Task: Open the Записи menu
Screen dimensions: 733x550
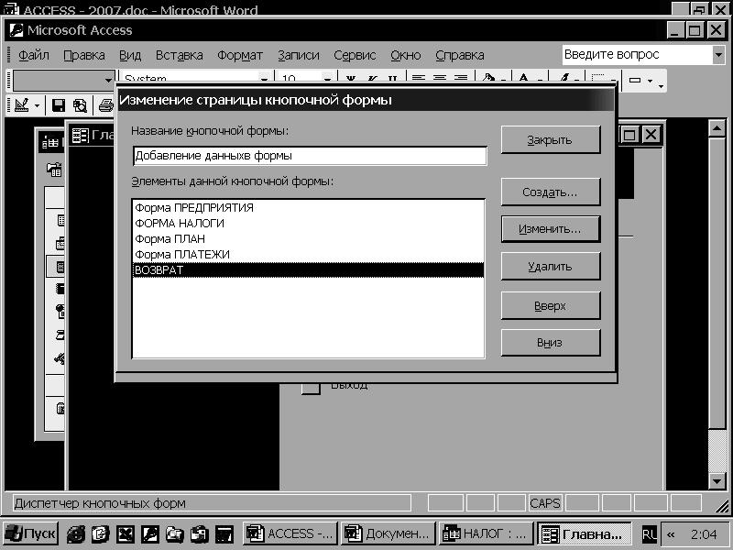Action: (x=299, y=55)
